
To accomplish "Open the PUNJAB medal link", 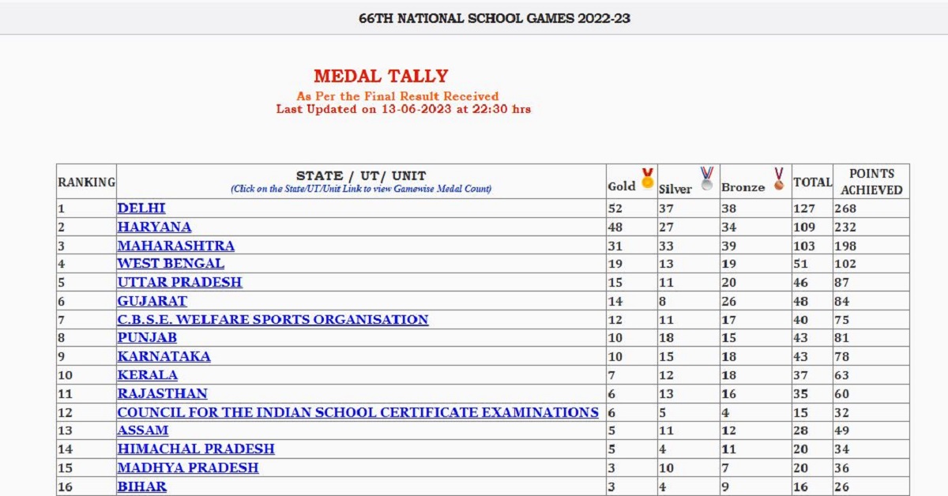I will click(x=147, y=338).
